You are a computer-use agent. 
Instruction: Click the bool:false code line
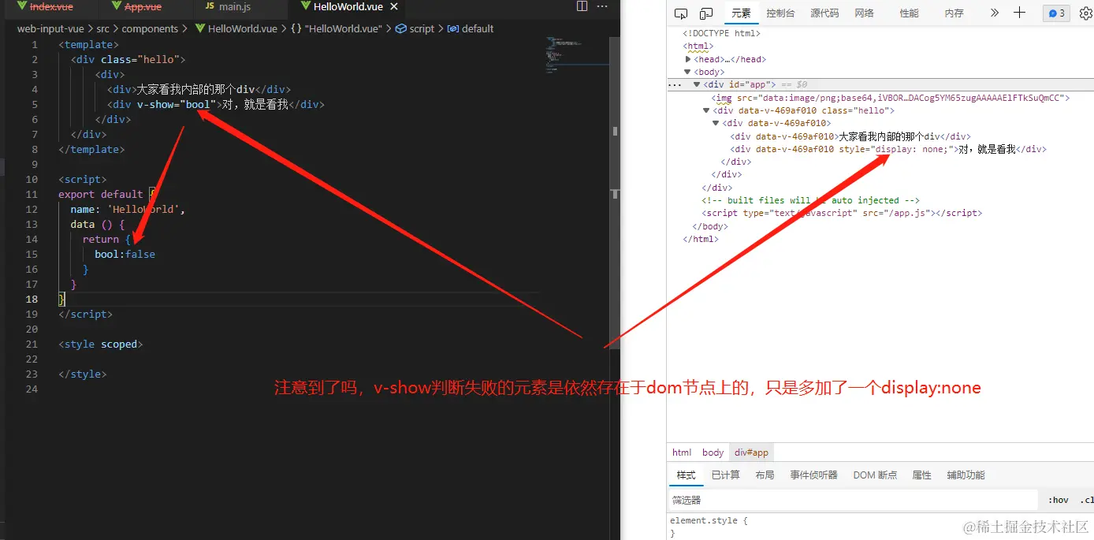tap(125, 254)
